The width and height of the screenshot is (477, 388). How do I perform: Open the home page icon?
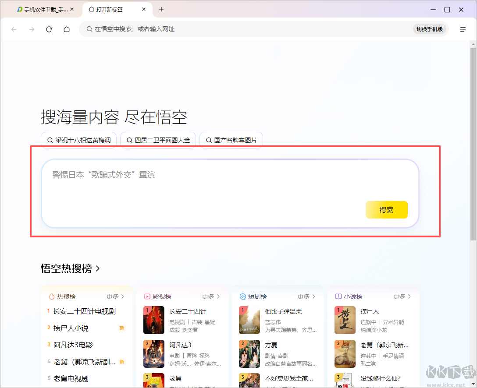(67, 29)
